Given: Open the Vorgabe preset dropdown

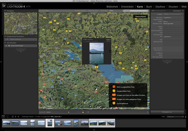Looking at the screenshot, I should pyautogui.click(x=173, y=14).
